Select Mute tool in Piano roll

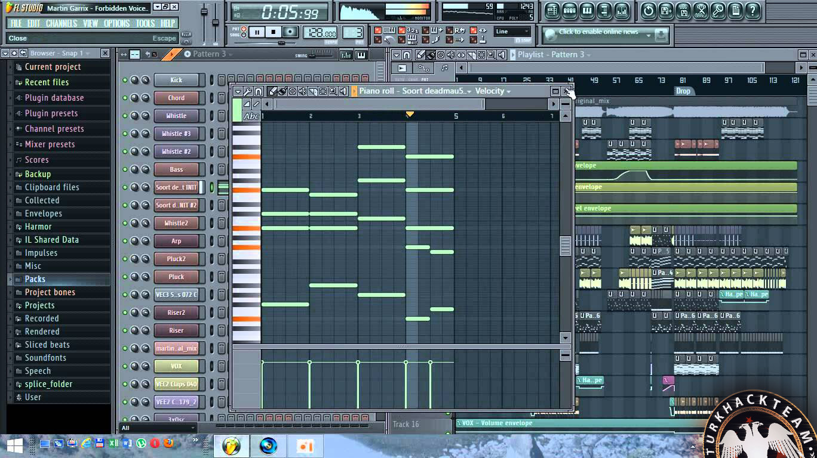click(x=302, y=91)
